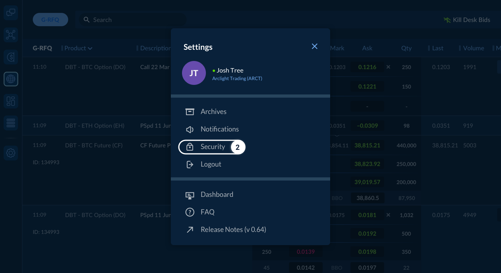Image resolution: width=501 pixels, height=273 pixels.
Task: Click the network nodes sidebar icon
Action: tap(11, 35)
